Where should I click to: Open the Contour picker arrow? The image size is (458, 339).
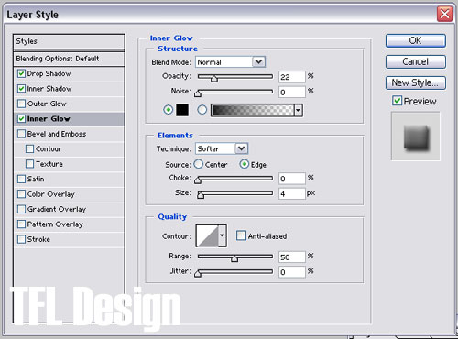[x=222, y=235]
